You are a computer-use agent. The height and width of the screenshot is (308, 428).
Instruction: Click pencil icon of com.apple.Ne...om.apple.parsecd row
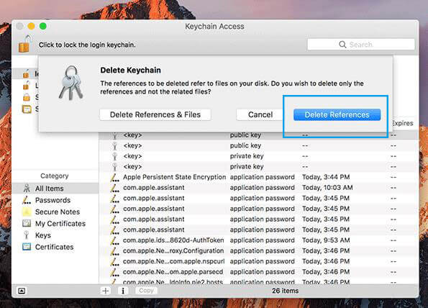(x=114, y=272)
